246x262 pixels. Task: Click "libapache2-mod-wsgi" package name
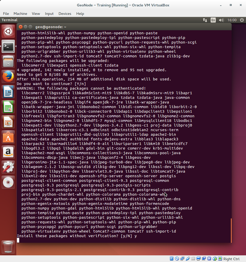coord(43,153)
